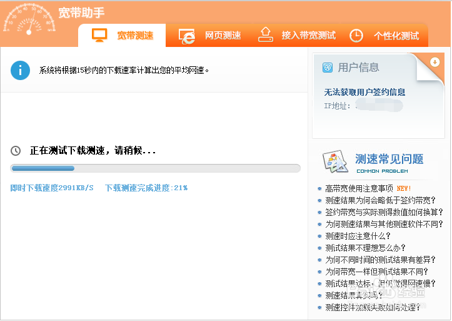Open 为何带宽一样但测试结果不同 link

point(376,272)
